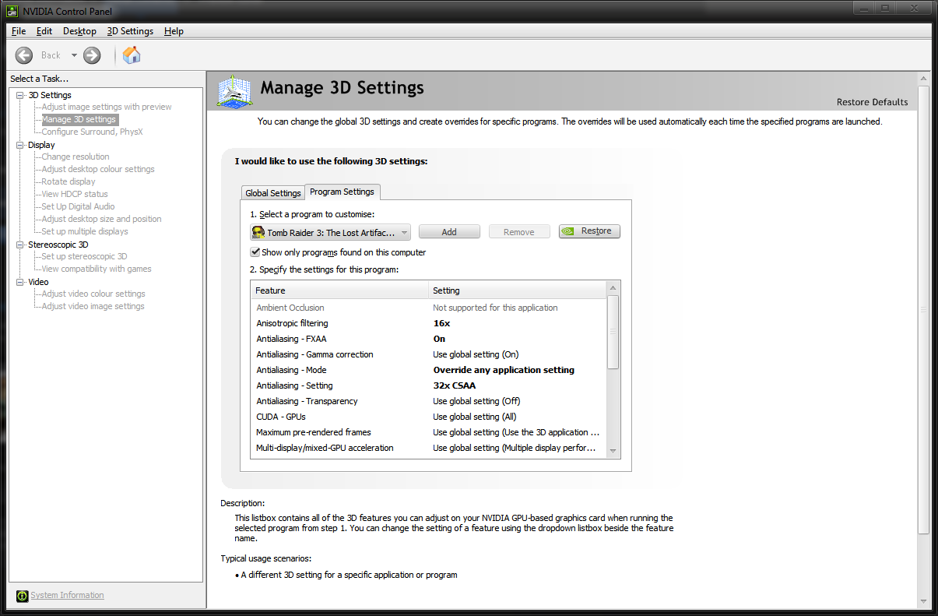This screenshot has height=616, width=938.
Task: Click the Remove program button
Action: tap(519, 232)
